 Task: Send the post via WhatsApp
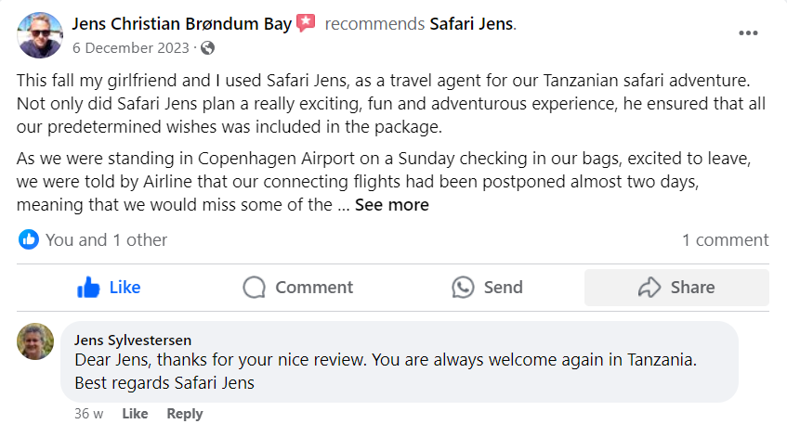pos(488,288)
